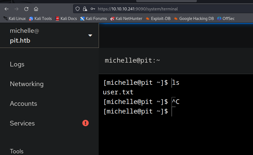Image resolution: width=253 pixels, height=155 pixels.
Task: Open the OffSec bookmark
Action: (x=226, y=19)
